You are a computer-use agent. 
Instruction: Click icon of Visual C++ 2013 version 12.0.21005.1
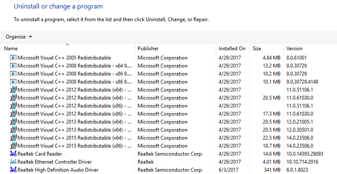coord(13,122)
